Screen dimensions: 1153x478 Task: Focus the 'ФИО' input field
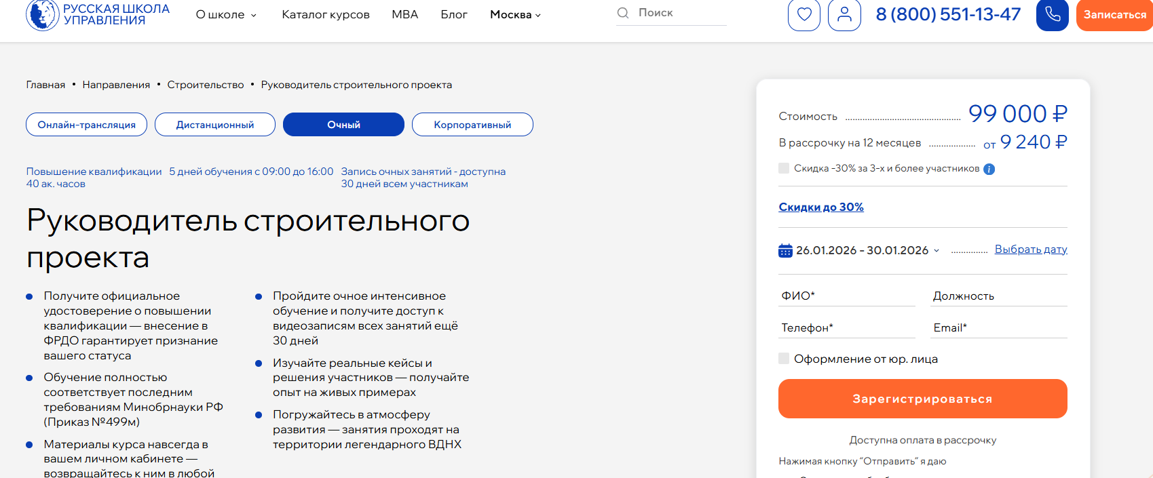(x=846, y=296)
